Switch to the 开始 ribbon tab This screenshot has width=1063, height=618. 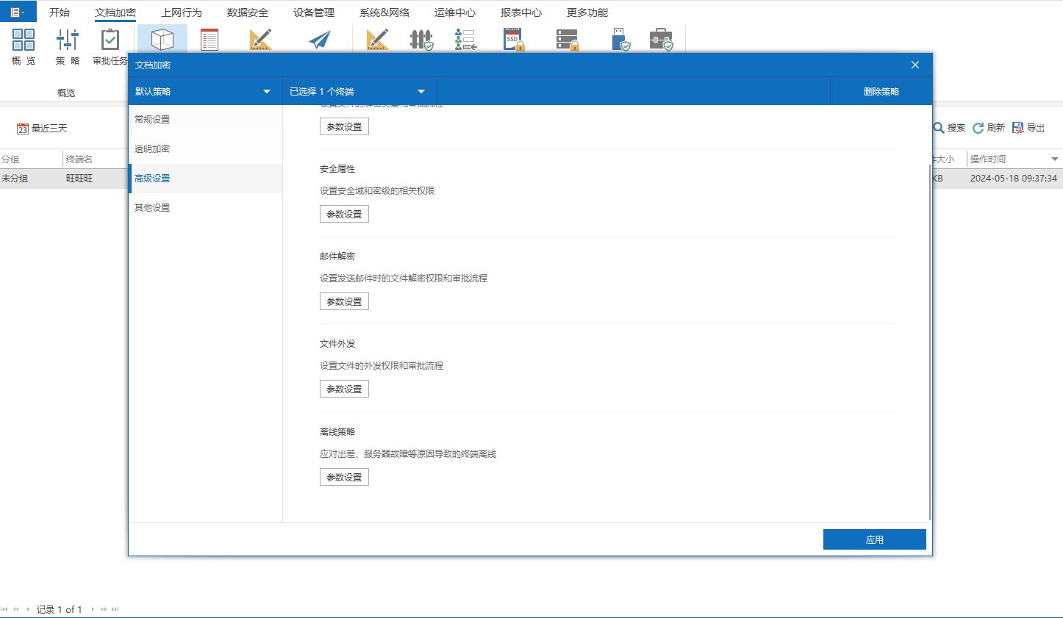tap(60, 12)
